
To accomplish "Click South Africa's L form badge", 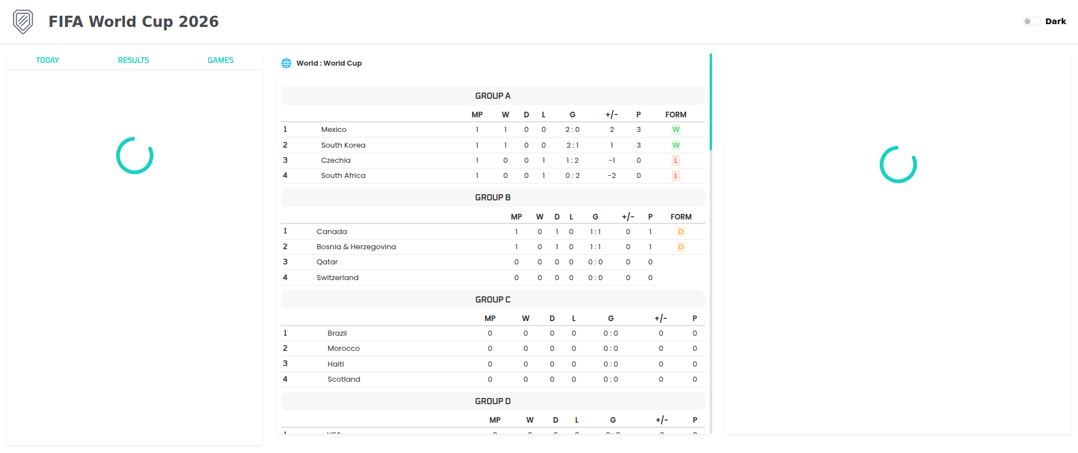I will 676,176.
